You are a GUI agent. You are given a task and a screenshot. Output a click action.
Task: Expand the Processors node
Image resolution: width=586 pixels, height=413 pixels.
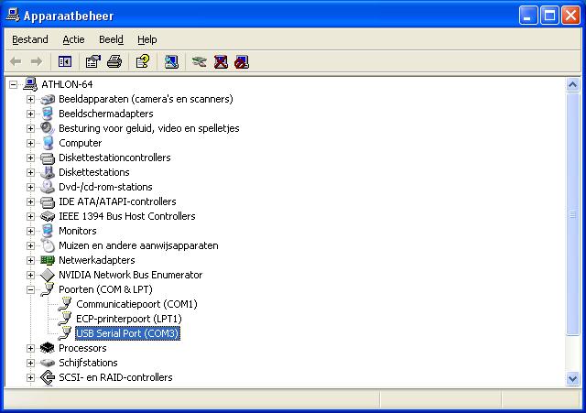[30, 348]
